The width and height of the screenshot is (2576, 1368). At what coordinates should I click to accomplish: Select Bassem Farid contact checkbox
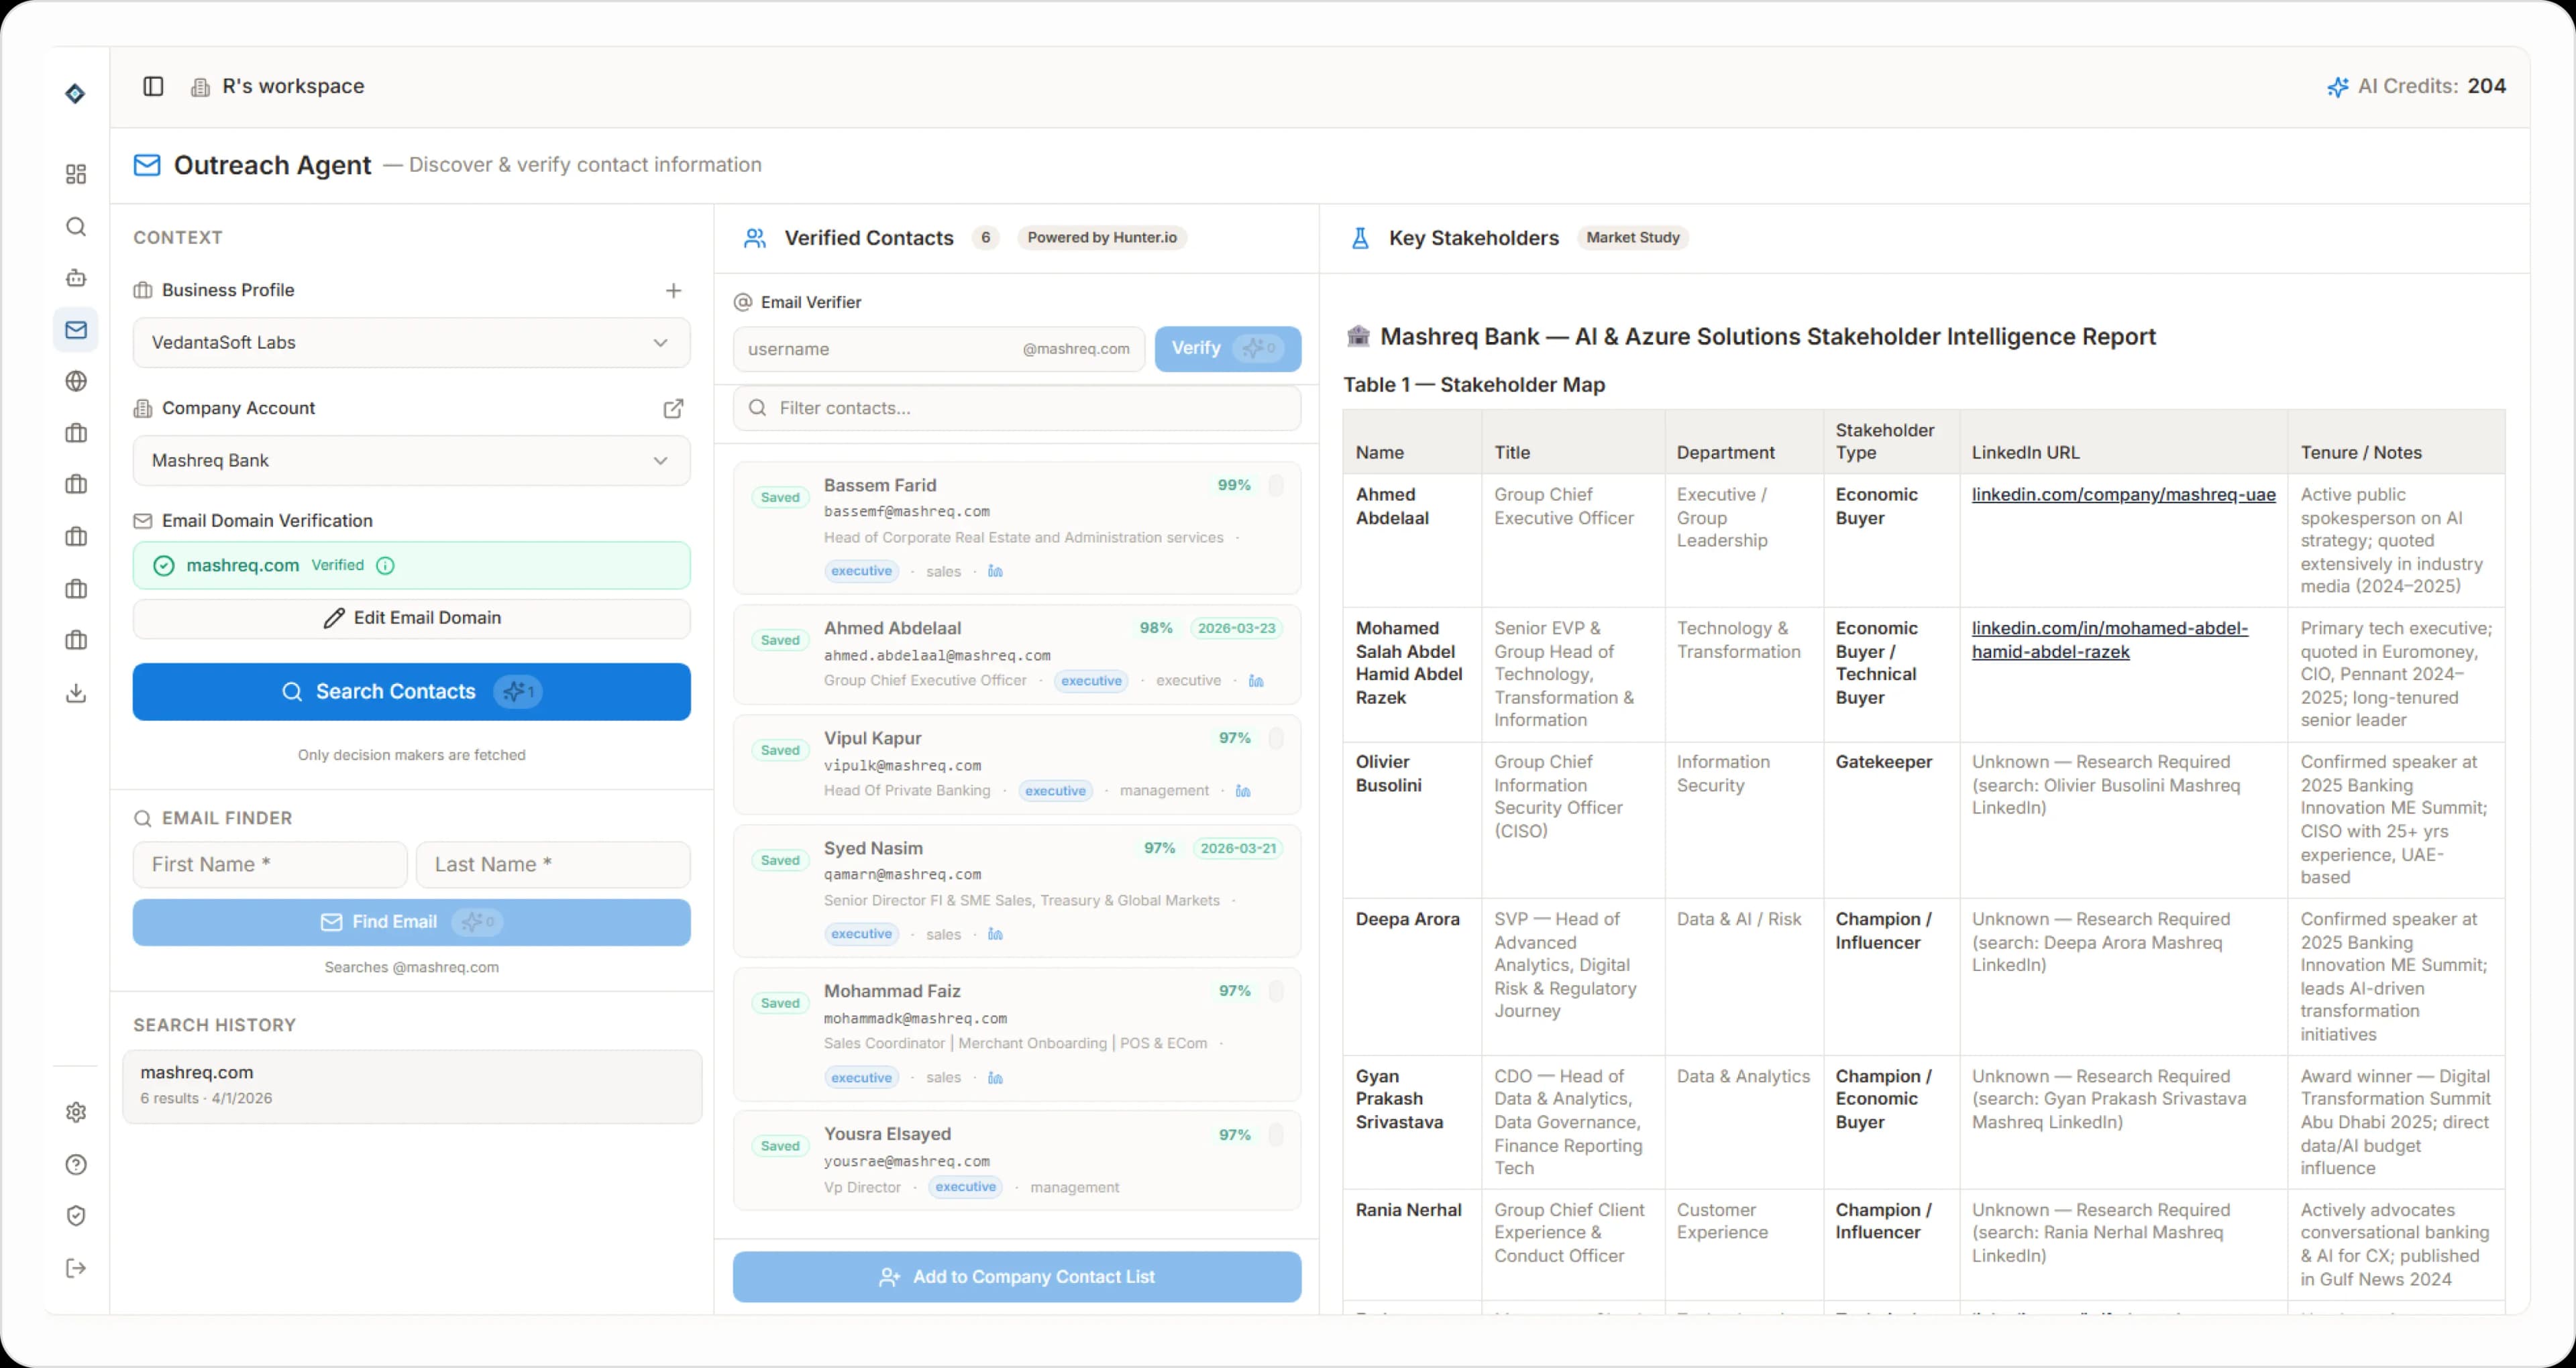click(1276, 485)
